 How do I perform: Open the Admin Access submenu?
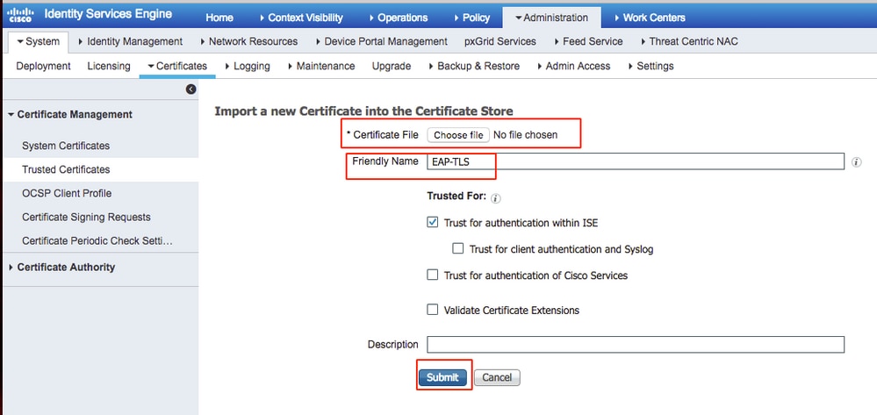[573, 66]
